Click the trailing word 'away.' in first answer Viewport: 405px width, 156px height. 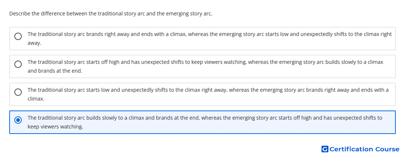click(x=34, y=43)
